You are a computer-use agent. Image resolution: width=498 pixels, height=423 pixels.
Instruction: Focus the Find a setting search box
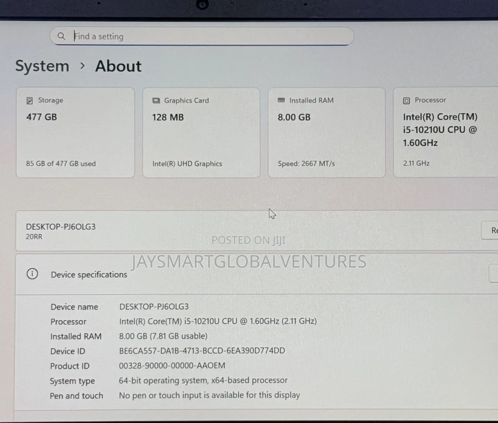202,36
